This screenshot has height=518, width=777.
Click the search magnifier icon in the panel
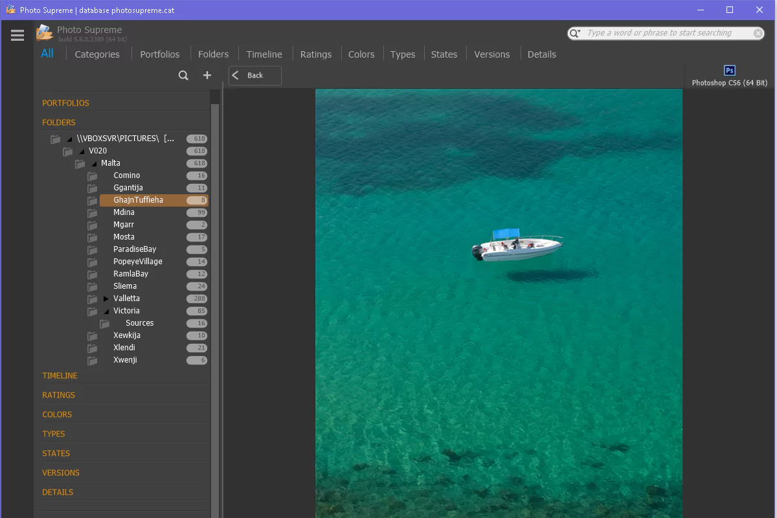pos(183,76)
